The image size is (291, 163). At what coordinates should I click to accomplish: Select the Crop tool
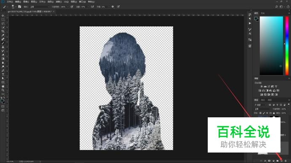pyautogui.click(x=3, y=31)
